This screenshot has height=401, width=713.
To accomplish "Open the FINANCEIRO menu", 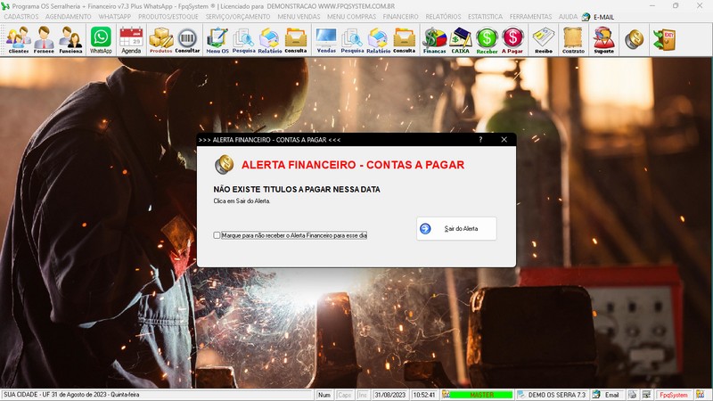I will click(400, 16).
